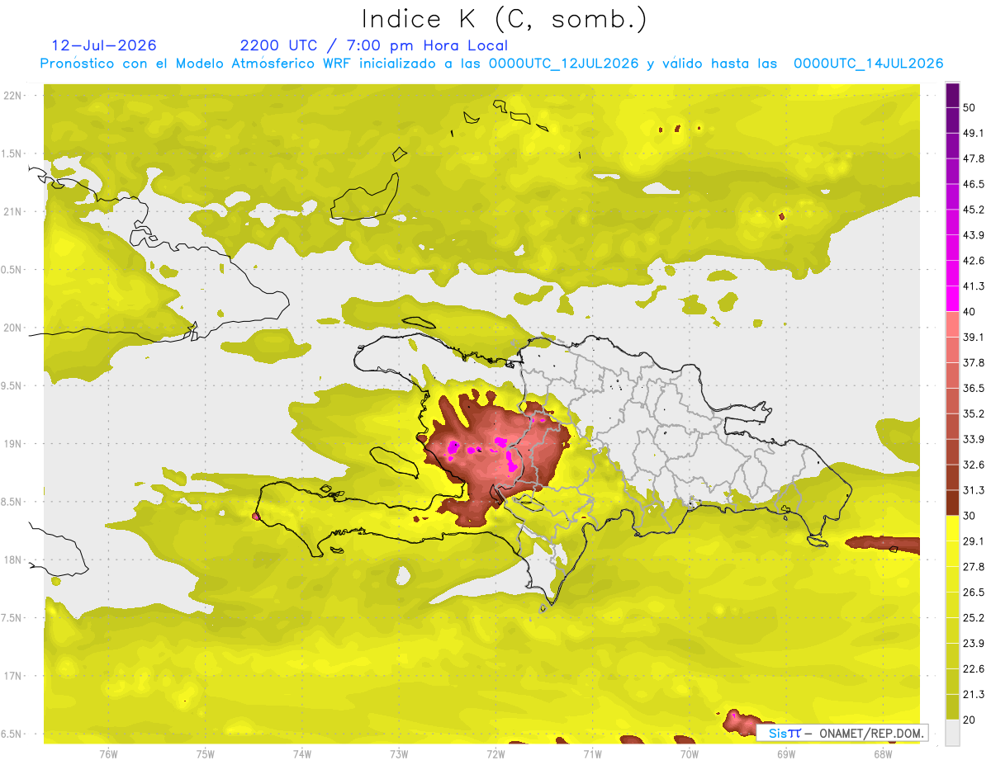This screenshot has height=765, width=991.
Task: Click the legend value '40'
Action: pyautogui.click(x=970, y=312)
